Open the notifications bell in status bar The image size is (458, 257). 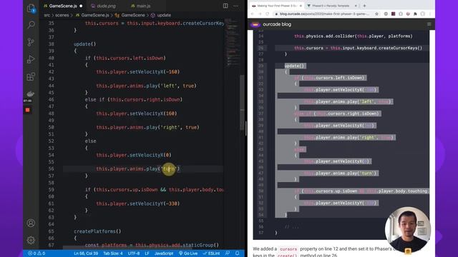[237, 253]
